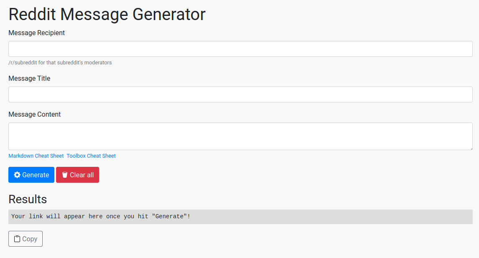Click the "Message Content" label
This screenshot has height=258, width=479.
(34, 114)
